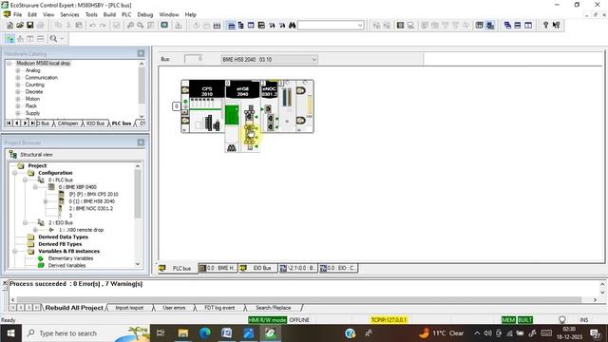This screenshot has width=608, height=342.
Task: Open the File menu
Action: (x=18, y=14)
